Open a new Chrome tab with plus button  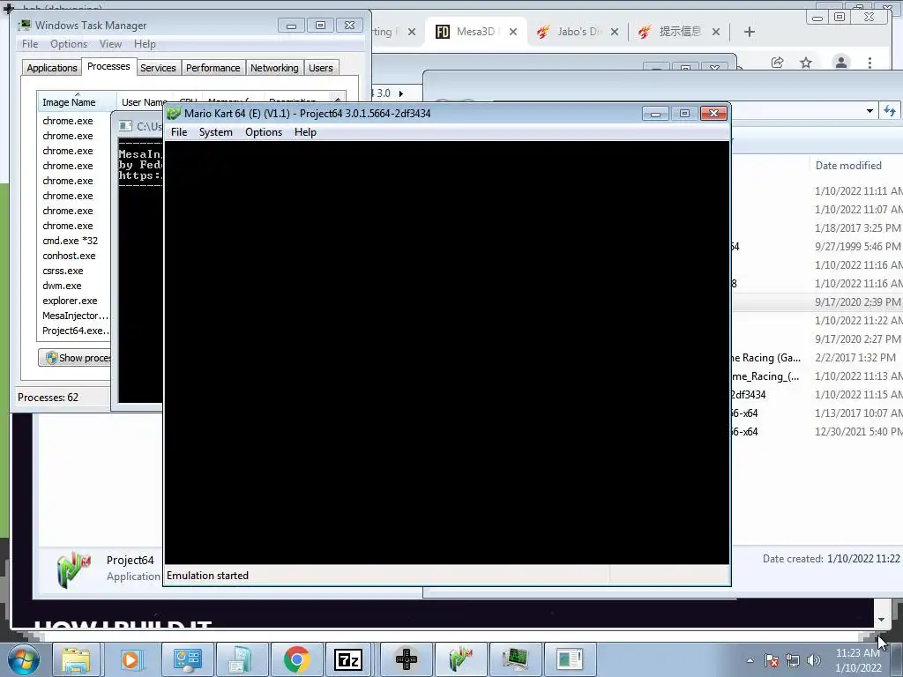click(750, 32)
